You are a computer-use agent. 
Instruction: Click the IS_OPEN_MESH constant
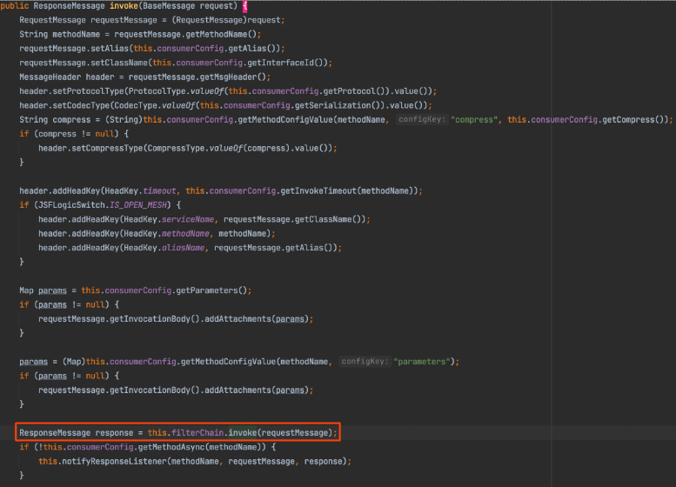click(138, 204)
